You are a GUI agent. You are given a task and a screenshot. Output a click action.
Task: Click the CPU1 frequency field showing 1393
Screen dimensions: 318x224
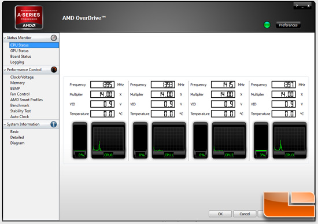pyautogui.click(x=163, y=85)
